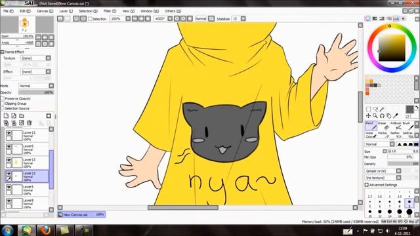Image resolution: width=420 pixels, height=236 pixels.
Task: Open the File menu
Action: (x=8, y=11)
